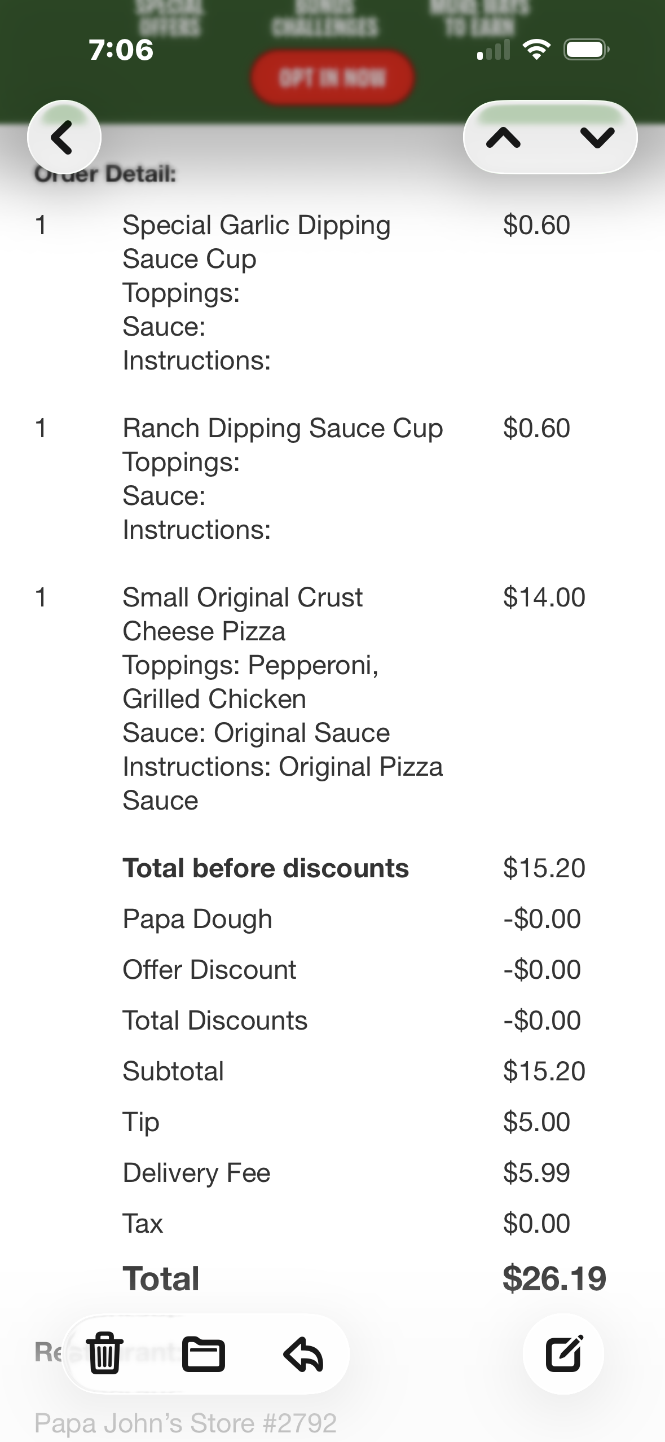Compose a new message
The width and height of the screenshot is (665, 1442).
[x=563, y=1353]
